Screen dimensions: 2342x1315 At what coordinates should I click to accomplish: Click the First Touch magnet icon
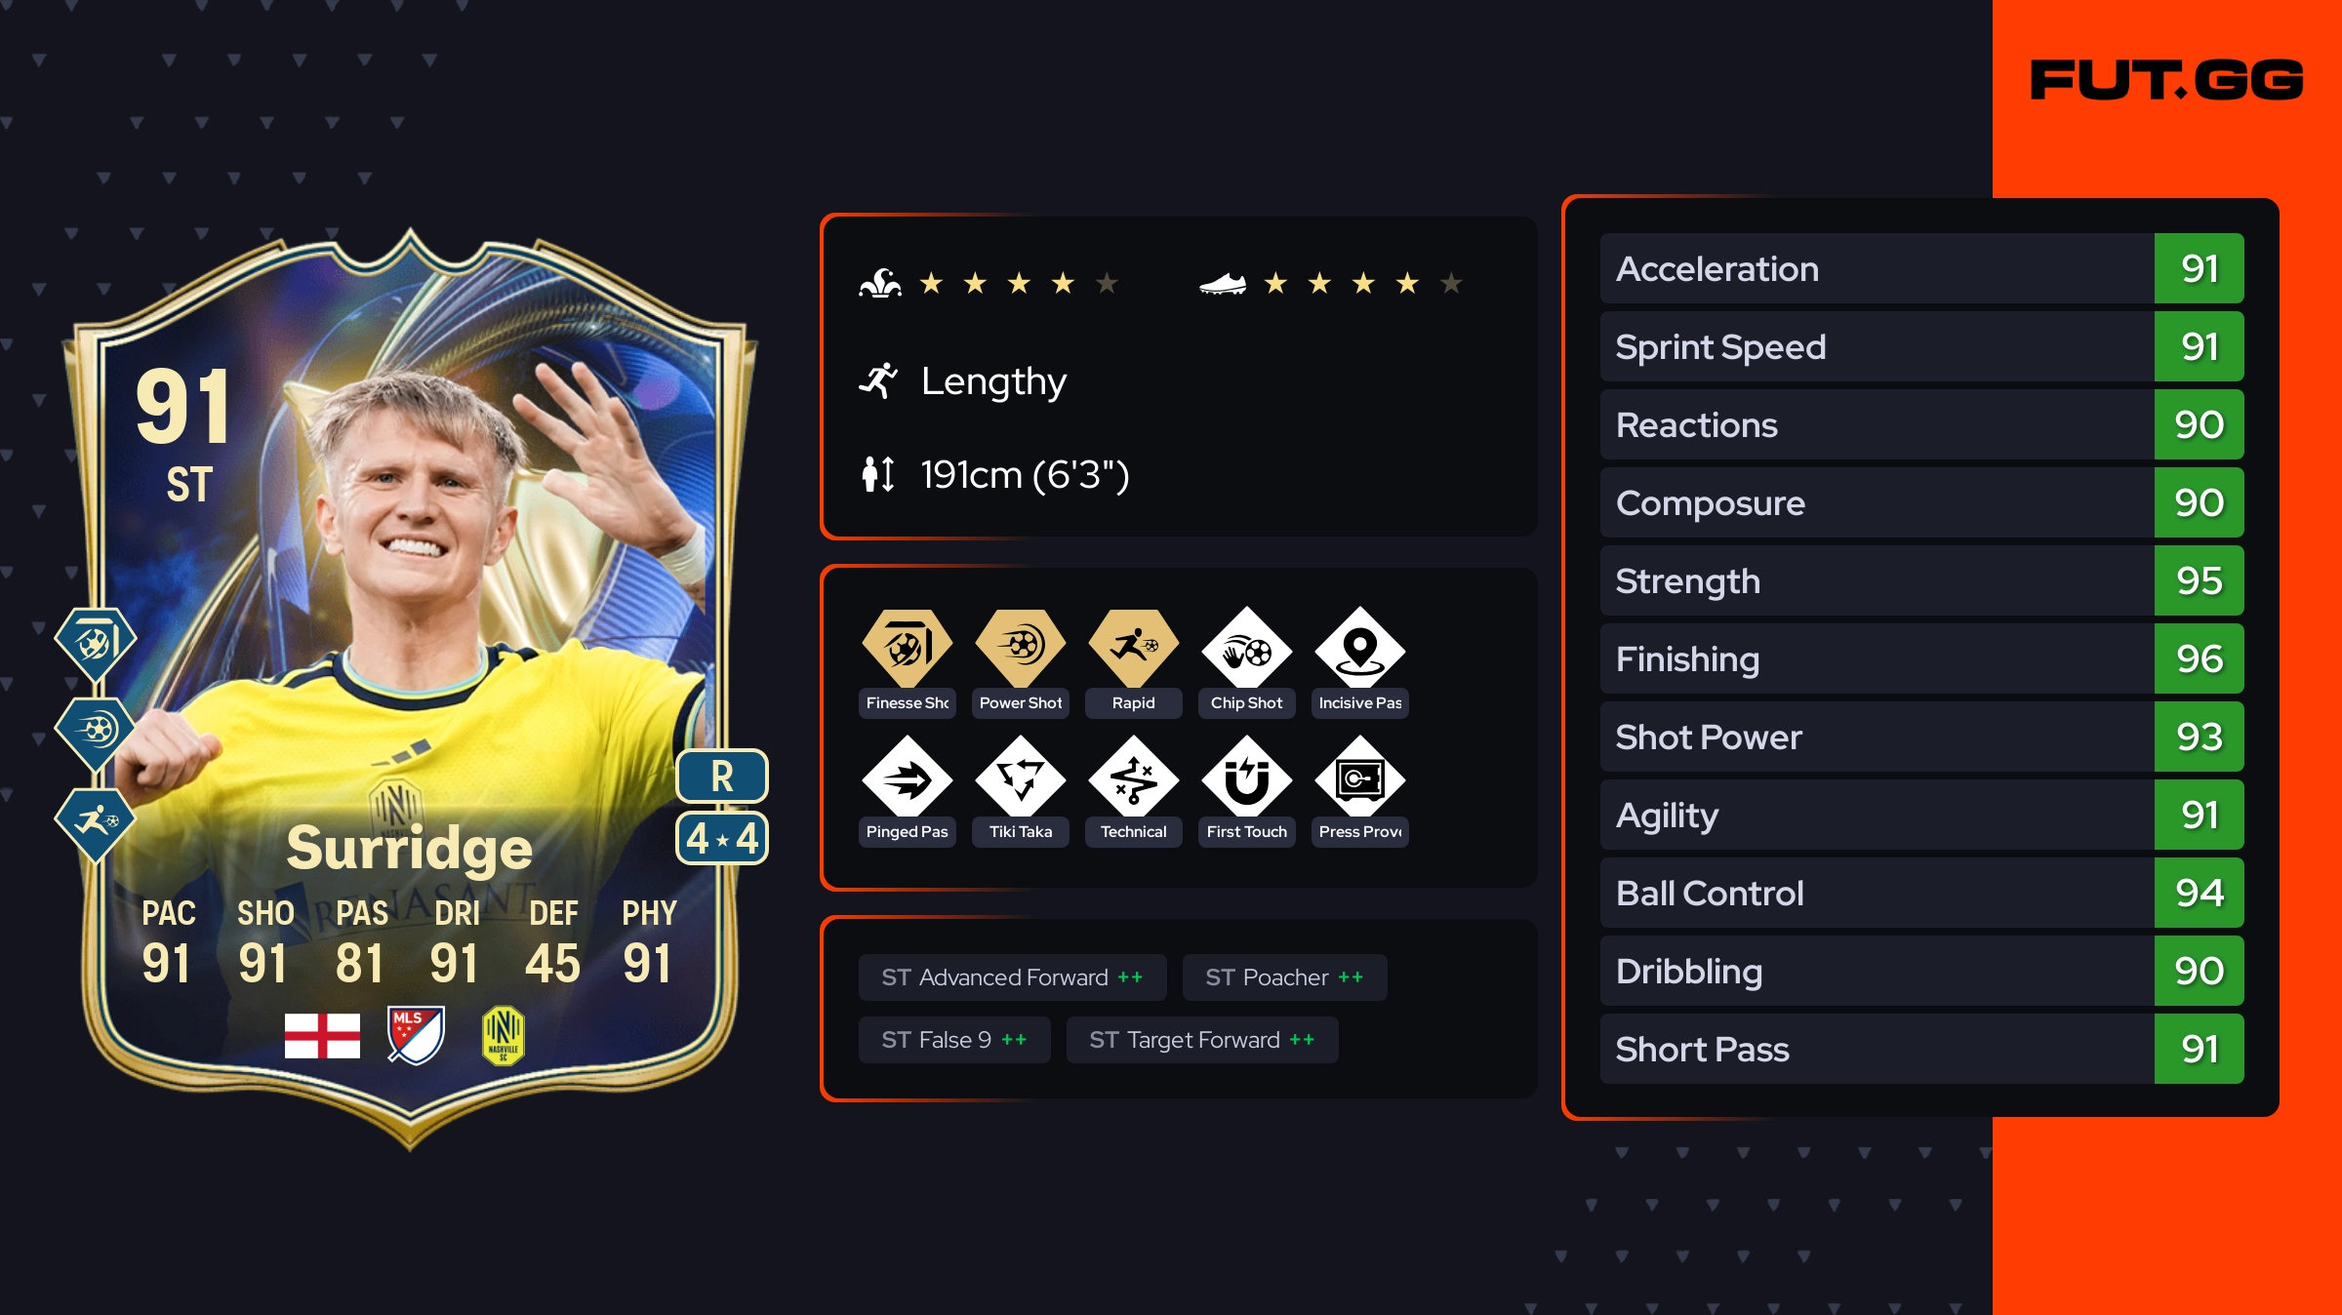(x=1246, y=779)
